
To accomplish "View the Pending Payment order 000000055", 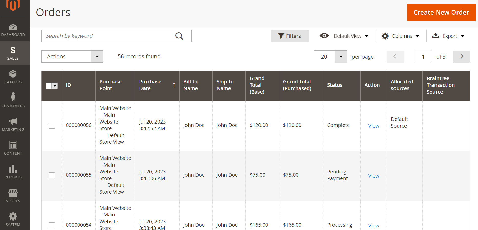I will pos(373,176).
